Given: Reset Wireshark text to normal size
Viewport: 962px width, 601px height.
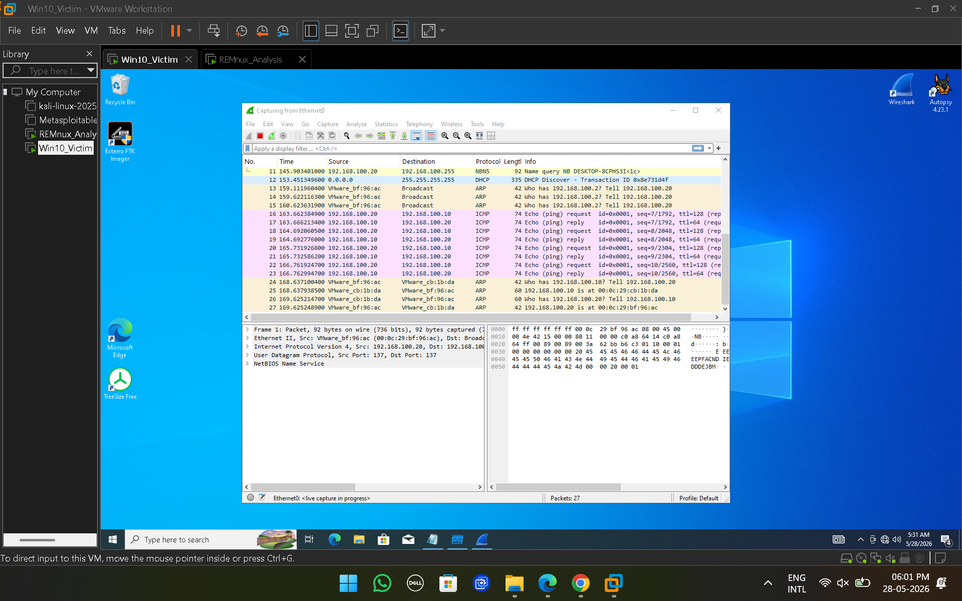Looking at the screenshot, I should (468, 136).
